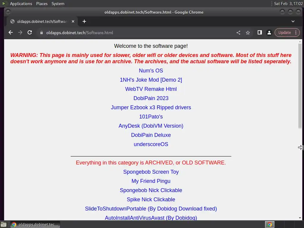Click the scrollbar up arrow
Screen dimensions: 304x228
tap(300, 42)
